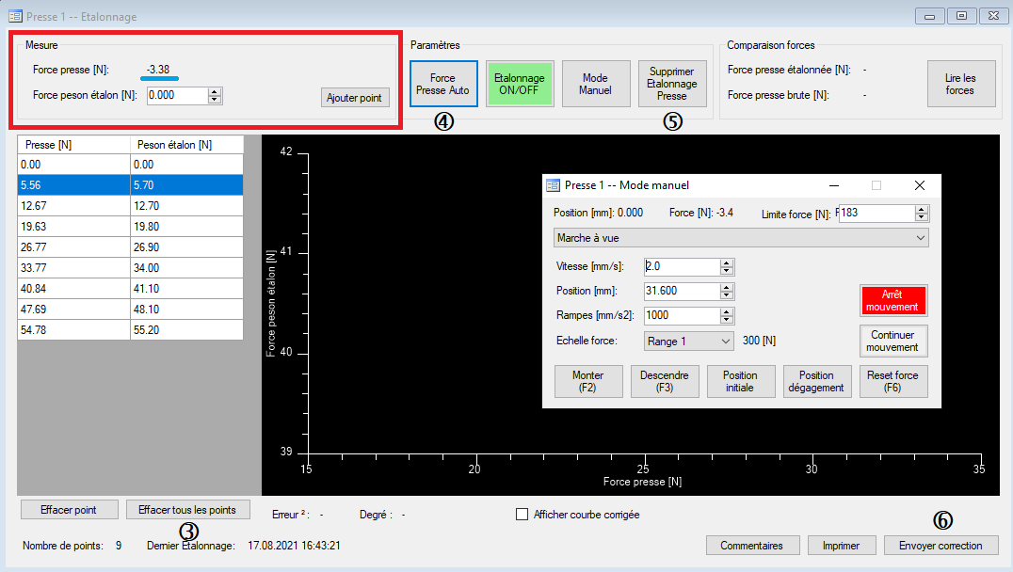Decrease Force peson étalon with down arrow
The height and width of the screenshot is (572, 1013).
coord(215,100)
